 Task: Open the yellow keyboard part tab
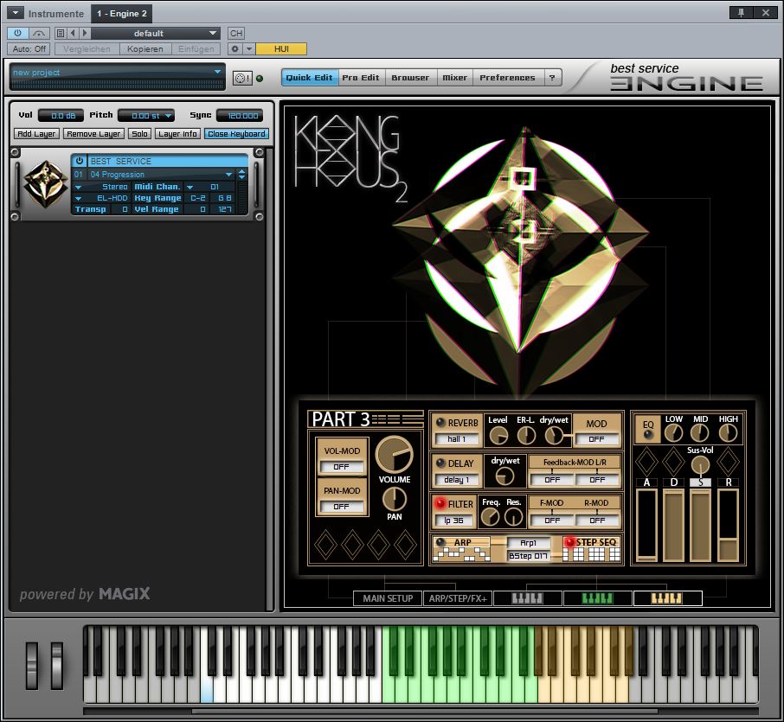pyautogui.click(x=667, y=598)
